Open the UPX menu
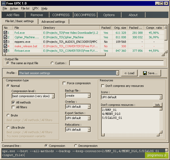This screenshot has width=170, height=160. tap(35, 8)
